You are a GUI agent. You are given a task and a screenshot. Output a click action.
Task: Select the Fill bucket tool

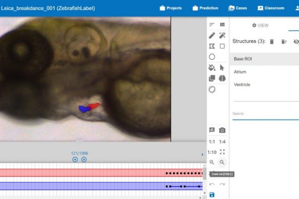click(x=212, y=68)
